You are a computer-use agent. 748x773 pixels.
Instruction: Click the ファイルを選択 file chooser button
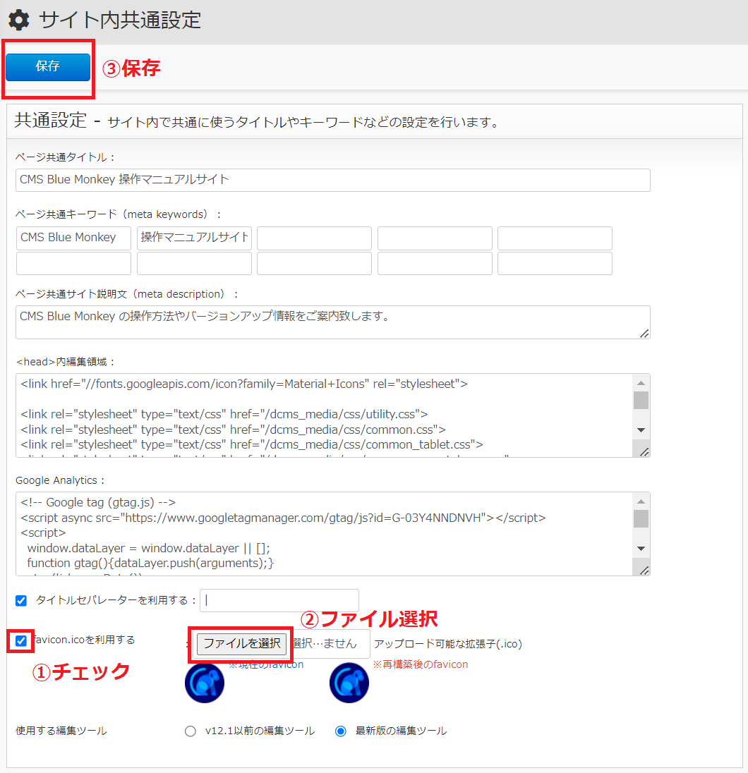242,644
